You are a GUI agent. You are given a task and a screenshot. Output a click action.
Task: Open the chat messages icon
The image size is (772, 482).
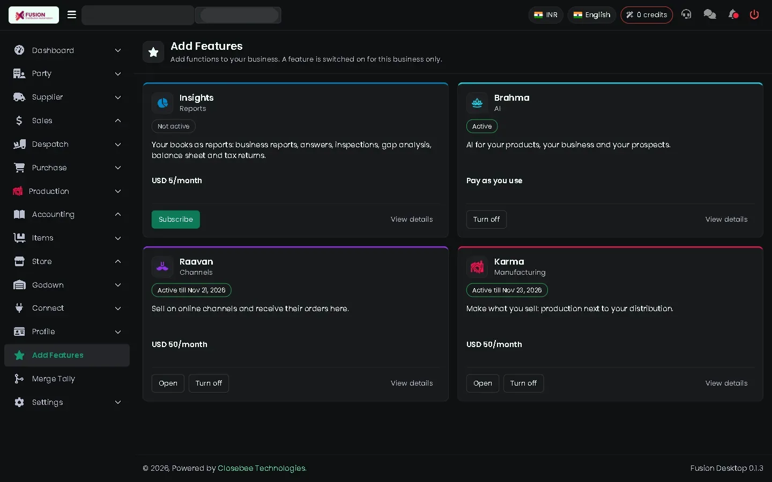tap(710, 14)
